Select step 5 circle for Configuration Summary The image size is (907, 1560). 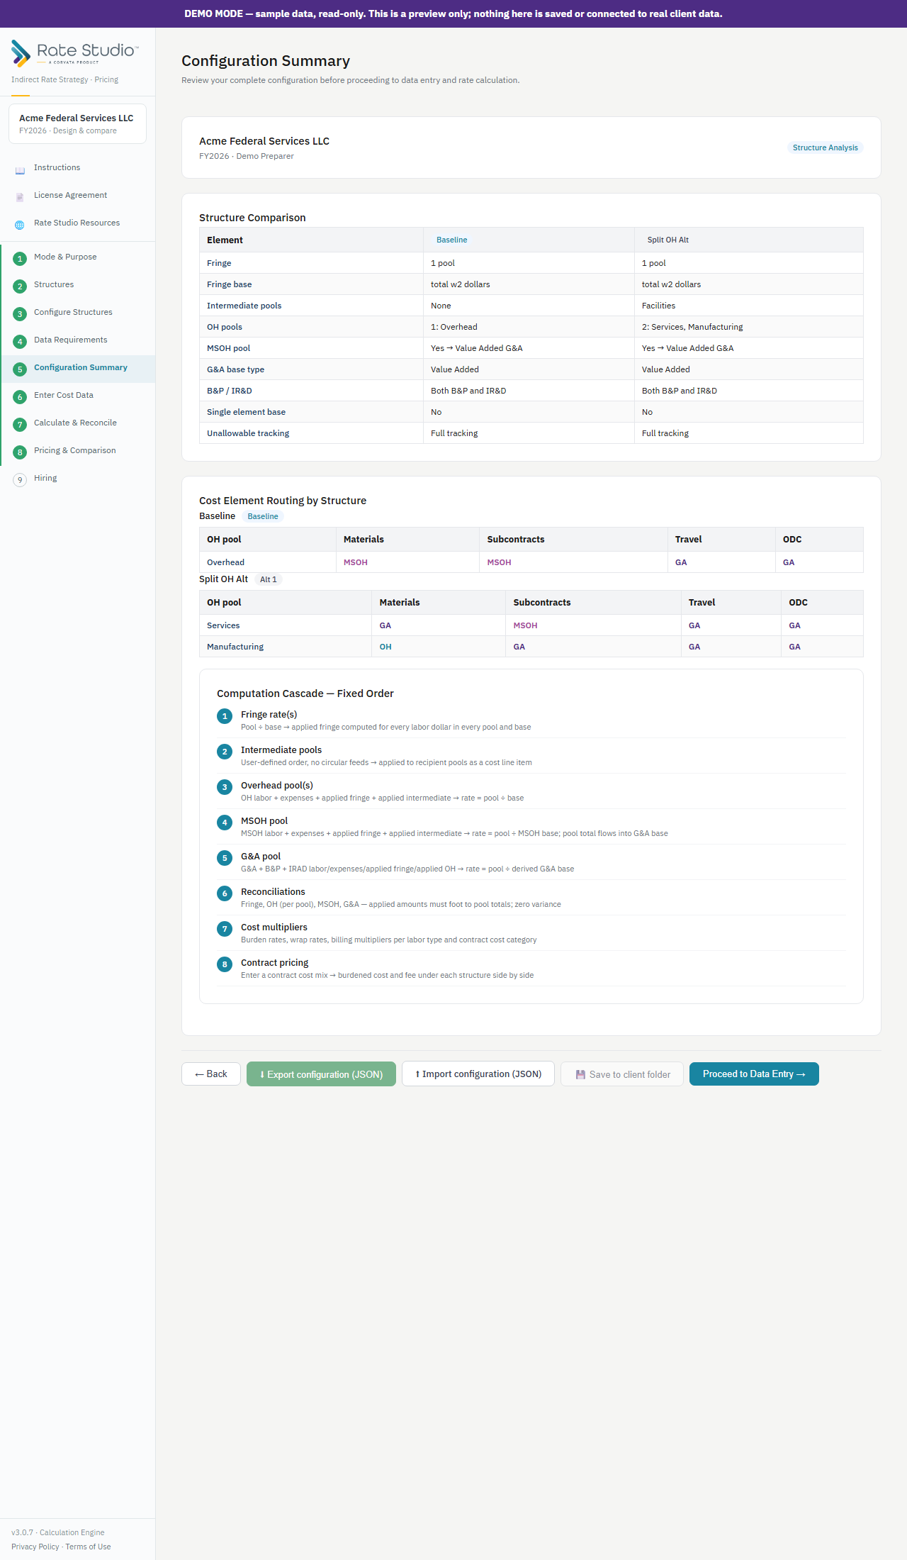click(x=20, y=369)
